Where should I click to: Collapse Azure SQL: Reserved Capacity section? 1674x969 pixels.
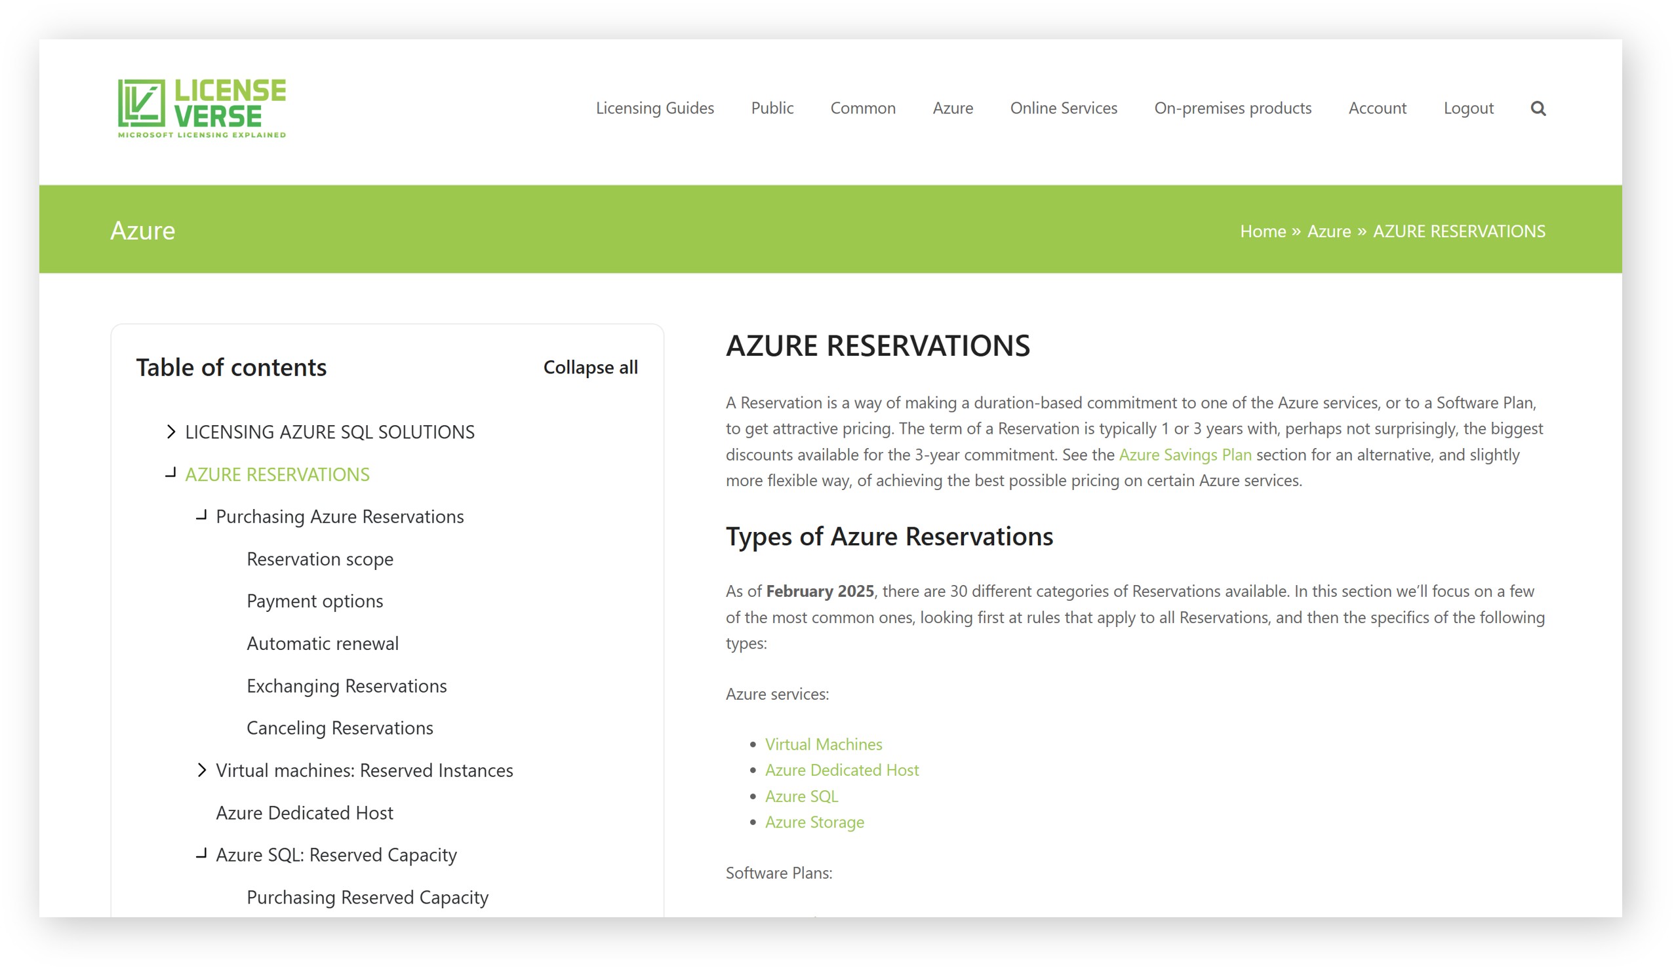[x=201, y=854]
